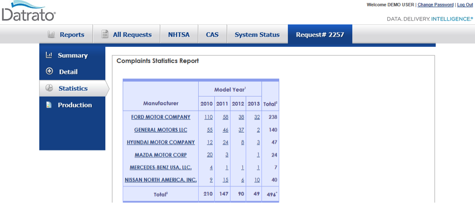Click Hyundai's 2011 count 24
This screenshot has width=475, height=203.
pos(226,142)
